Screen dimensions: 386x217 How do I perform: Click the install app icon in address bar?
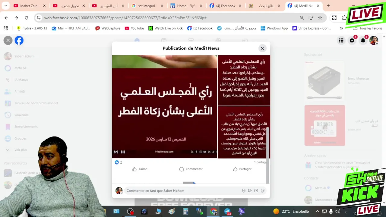311,18
